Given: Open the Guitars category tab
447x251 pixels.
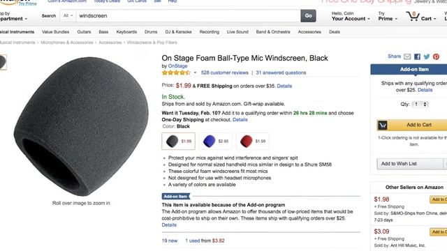Looking at the screenshot, I should pos(84,32).
